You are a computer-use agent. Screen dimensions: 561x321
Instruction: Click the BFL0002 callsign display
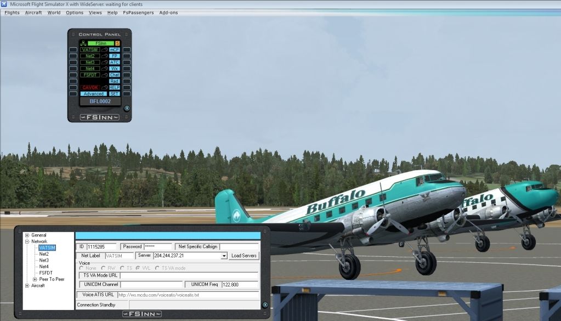pos(100,102)
